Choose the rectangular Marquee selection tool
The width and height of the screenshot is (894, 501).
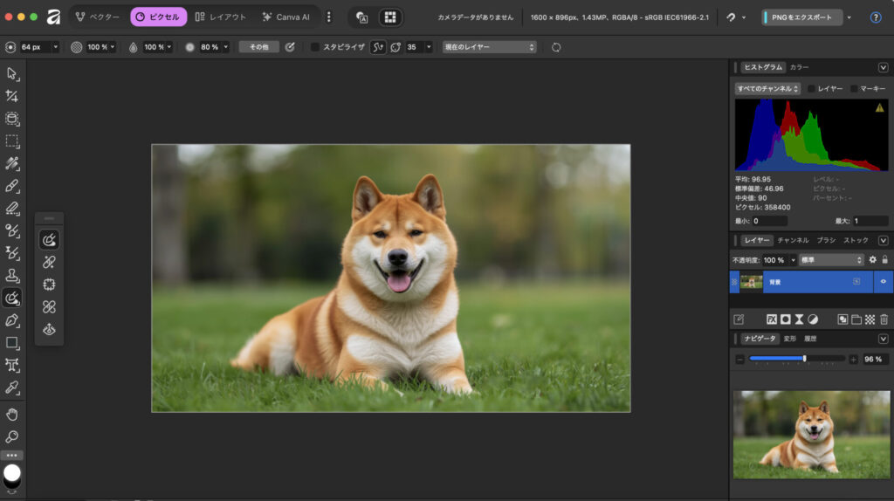pos(12,141)
